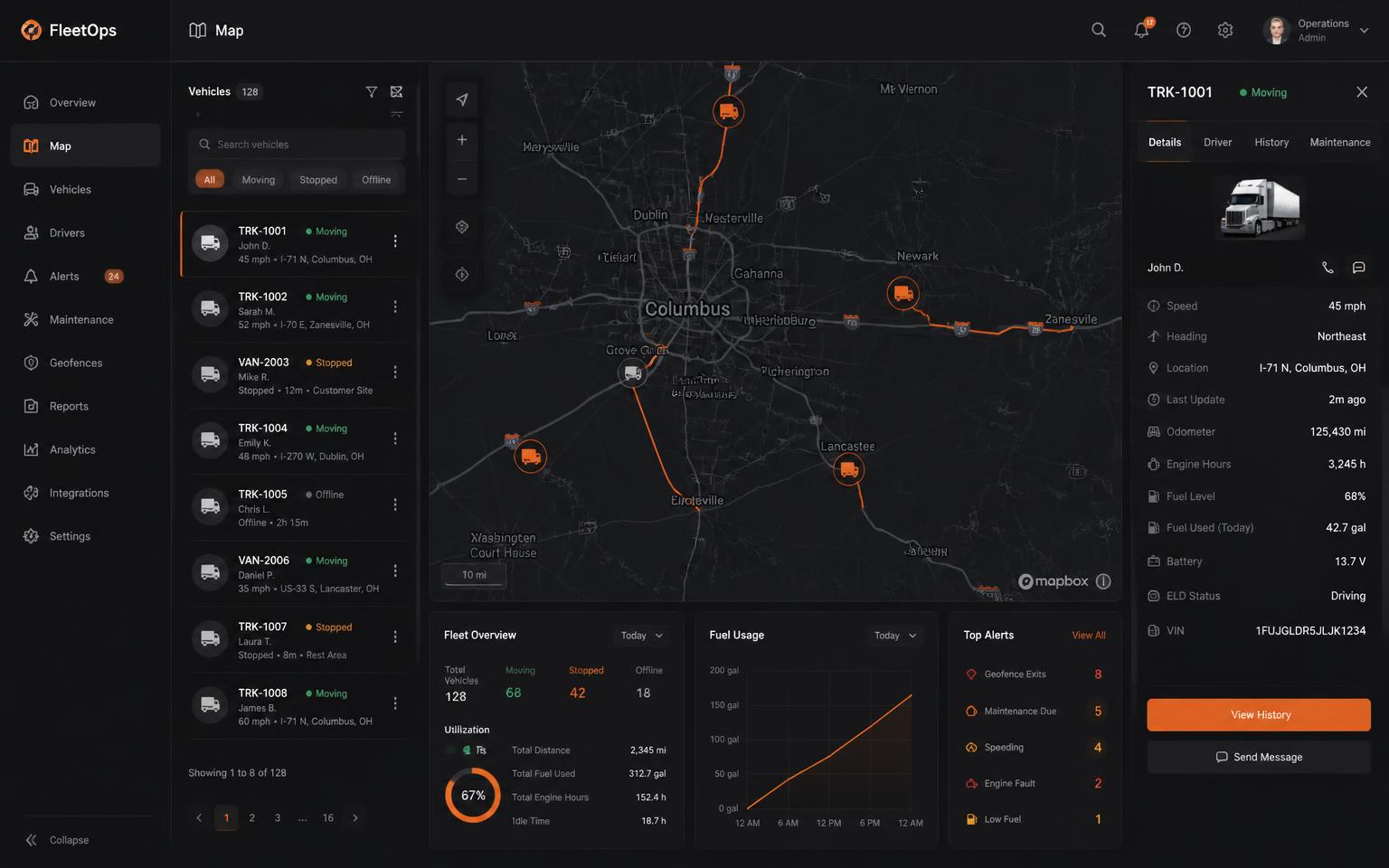This screenshot has height=868, width=1389.
Task: Go to page 2 of vehicles
Action: pyautogui.click(x=251, y=818)
